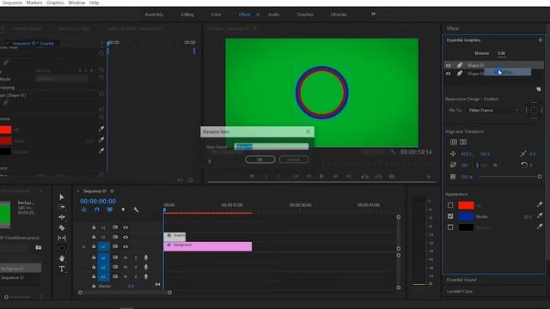Close the Rename Item dialog
The image size is (550, 309).
tap(308, 131)
